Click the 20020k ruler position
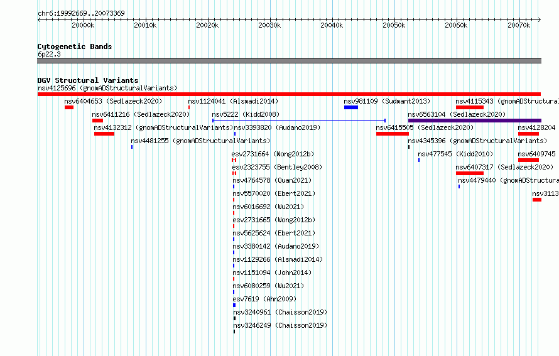 [207, 25]
